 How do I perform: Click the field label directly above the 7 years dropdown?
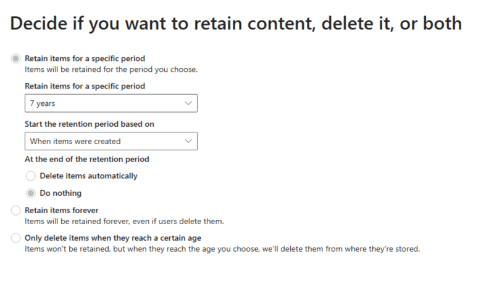coord(85,86)
